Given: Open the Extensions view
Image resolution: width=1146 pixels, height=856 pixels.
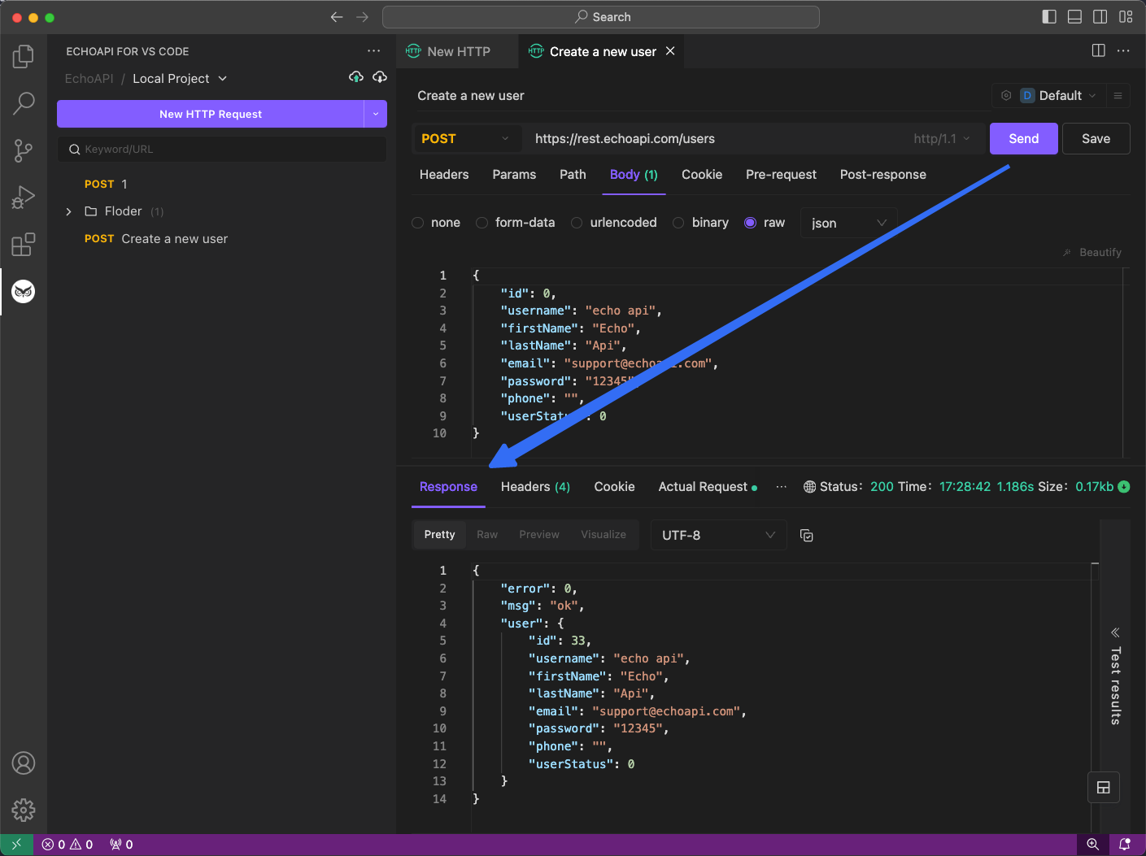Looking at the screenshot, I should (24, 244).
